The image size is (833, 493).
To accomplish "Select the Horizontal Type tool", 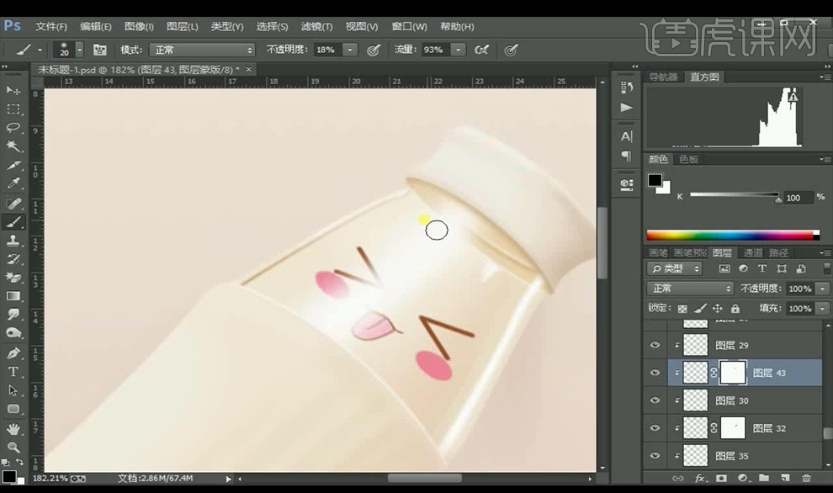I will (x=13, y=372).
